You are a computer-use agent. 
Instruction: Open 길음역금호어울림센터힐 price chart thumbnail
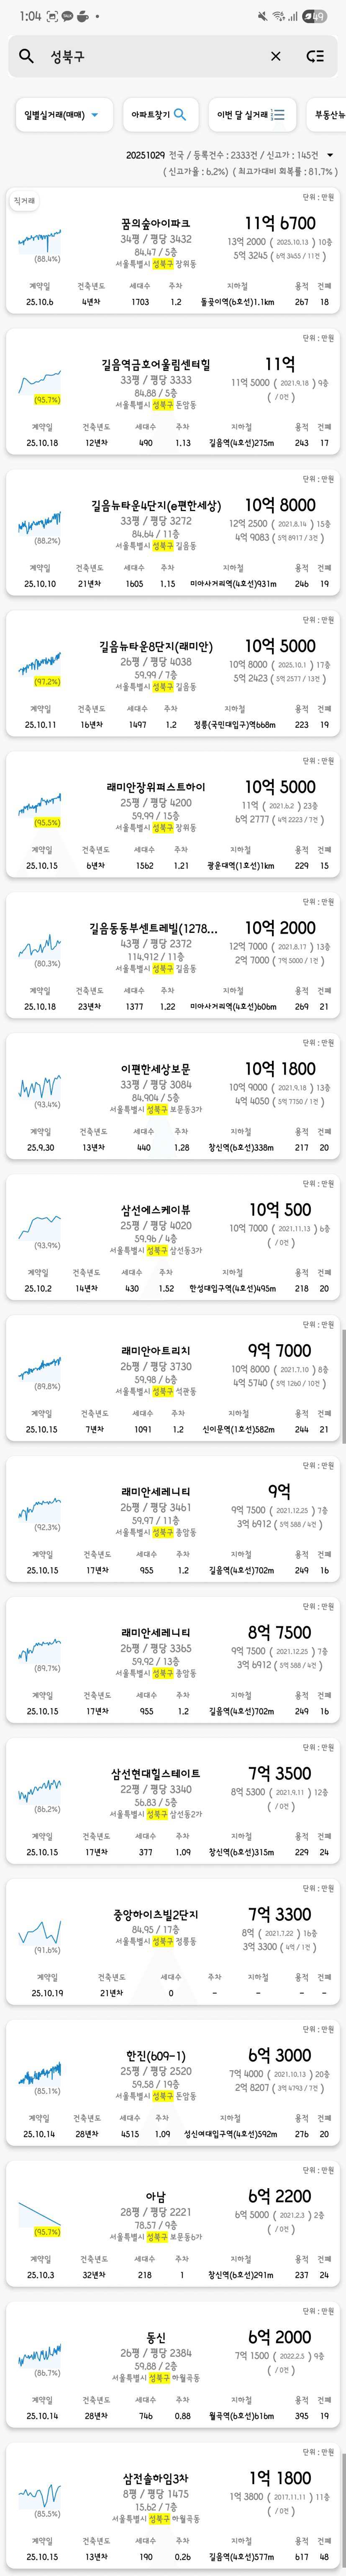tap(39, 382)
